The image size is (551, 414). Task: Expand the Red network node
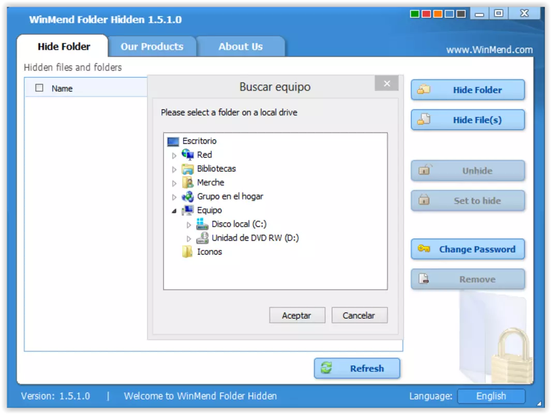(174, 155)
